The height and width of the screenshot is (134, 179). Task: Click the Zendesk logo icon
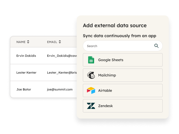[91, 106]
